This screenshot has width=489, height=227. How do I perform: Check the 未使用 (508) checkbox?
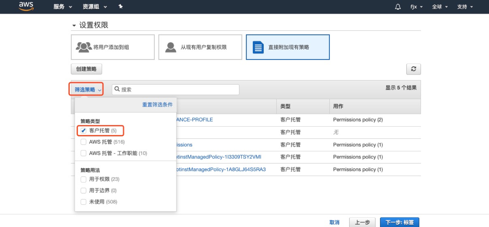(x=84, y=202)
